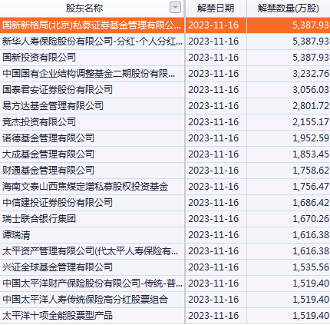Screen dimensions: 330x325
Task: Click 易方达基金管理有限公司 shareholder name
Action: pyautogui.click(x=53, y=106)
